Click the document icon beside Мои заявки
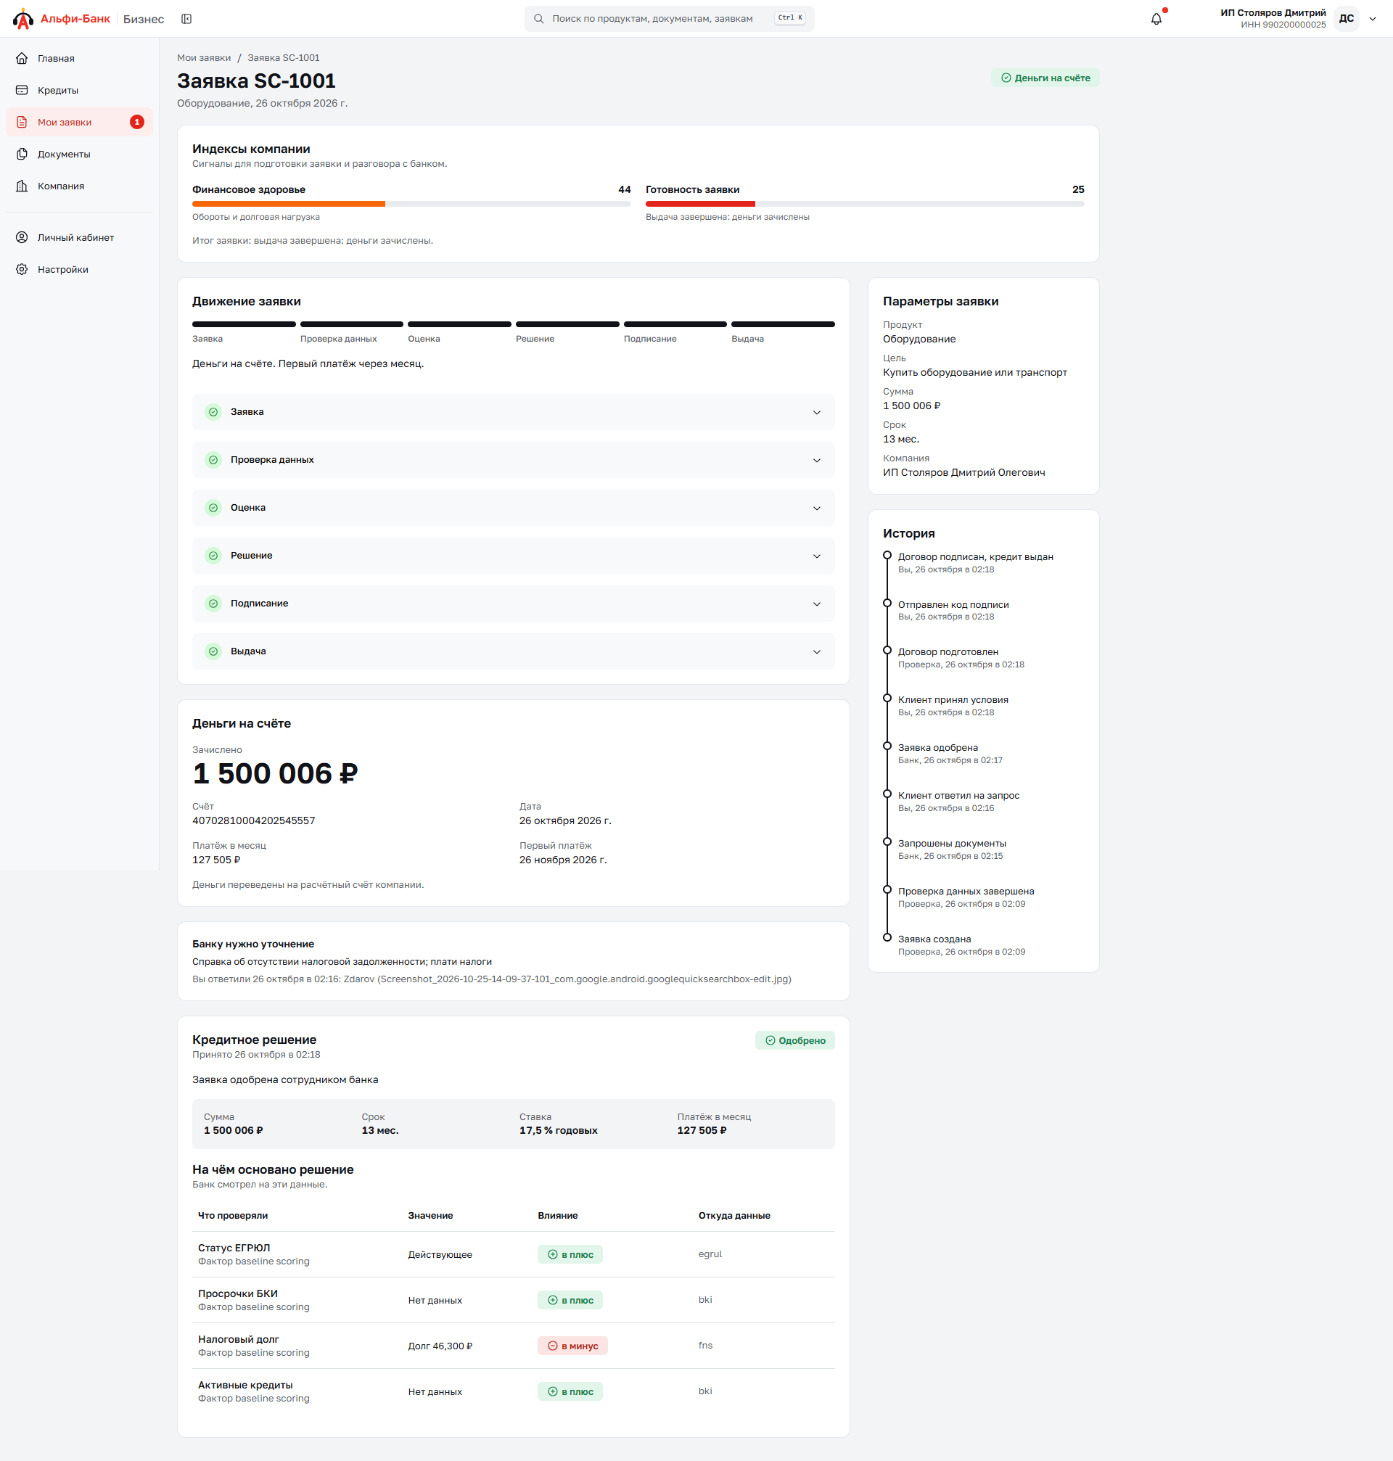The width and height of the screenshot is (1393, 1461). tap(22, 122)
